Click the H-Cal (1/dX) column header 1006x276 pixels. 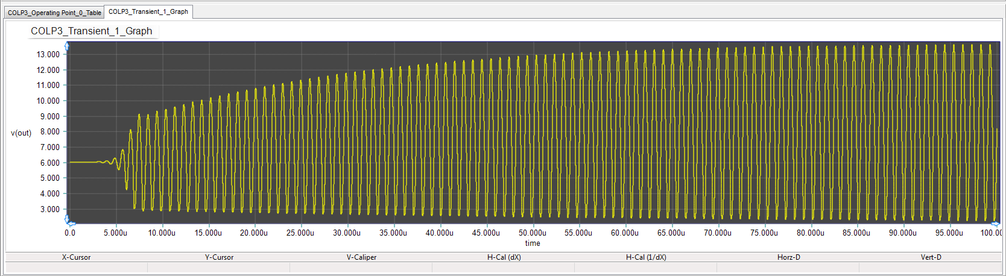[646, 257]
